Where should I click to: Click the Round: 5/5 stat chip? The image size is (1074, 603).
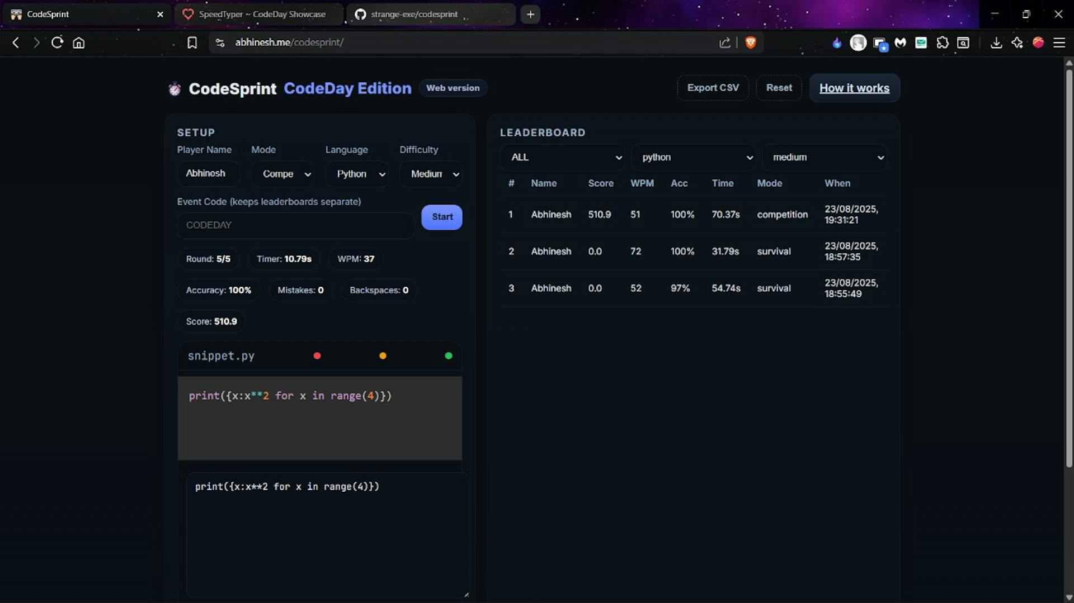coord(208,259)
